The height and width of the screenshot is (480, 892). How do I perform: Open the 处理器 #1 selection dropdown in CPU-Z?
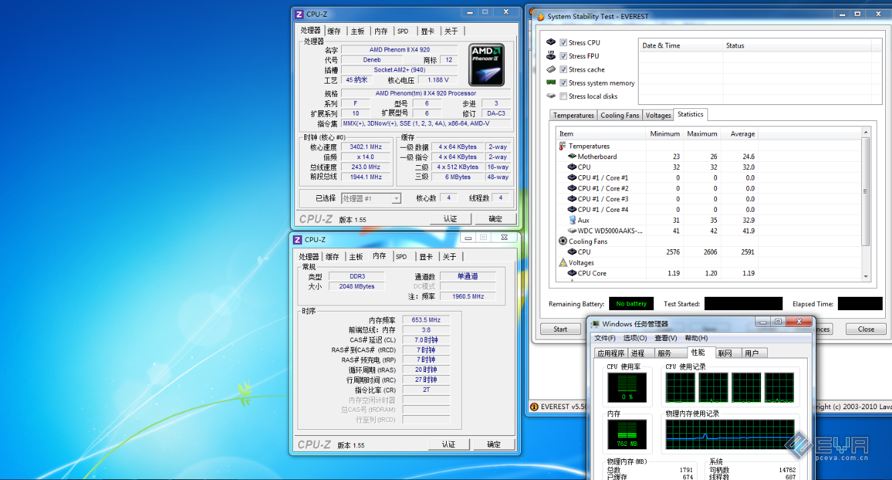(x=371, y=199)
